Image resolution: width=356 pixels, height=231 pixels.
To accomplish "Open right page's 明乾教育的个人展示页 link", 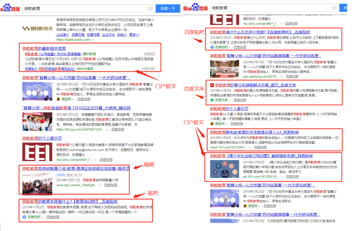I will [x=229, y=109].
